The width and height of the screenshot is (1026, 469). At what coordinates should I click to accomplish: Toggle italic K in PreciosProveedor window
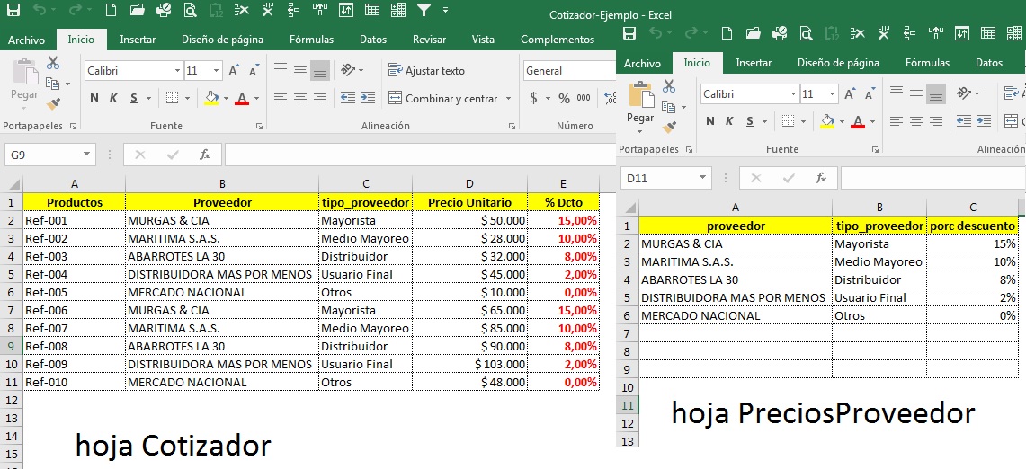(x=729, y=121)
